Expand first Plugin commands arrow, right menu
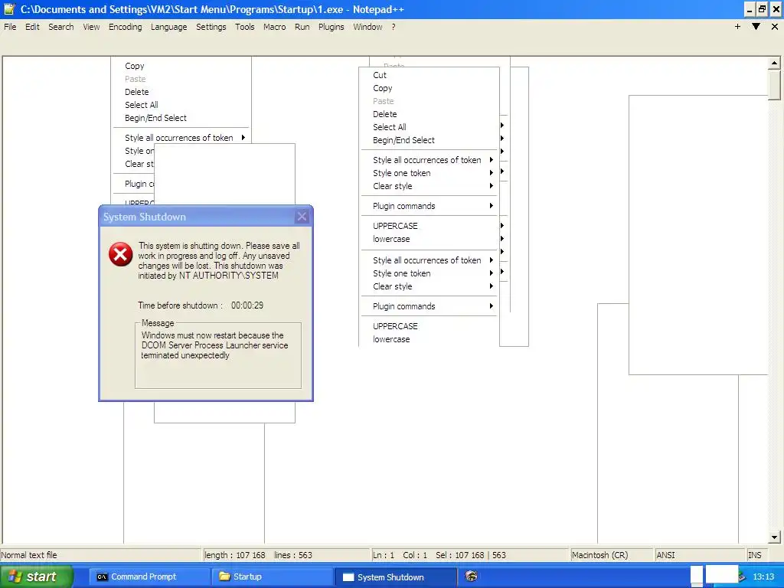Image resolution: width=784 pixels, height=588 pixels. 491,206
